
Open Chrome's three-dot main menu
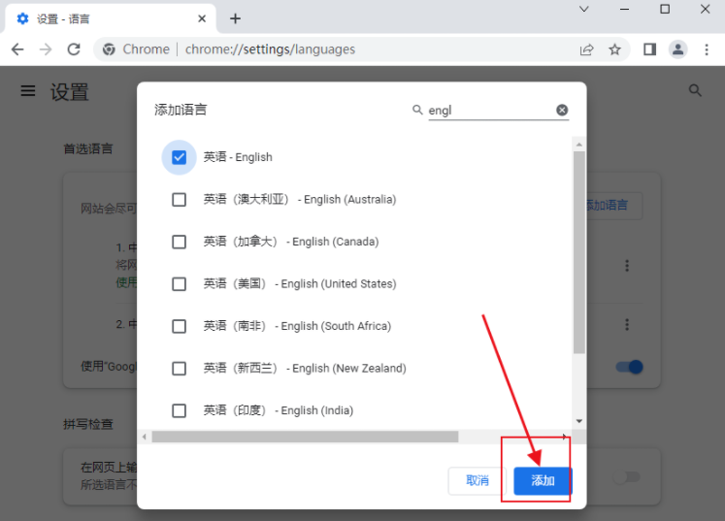[707, 49]
